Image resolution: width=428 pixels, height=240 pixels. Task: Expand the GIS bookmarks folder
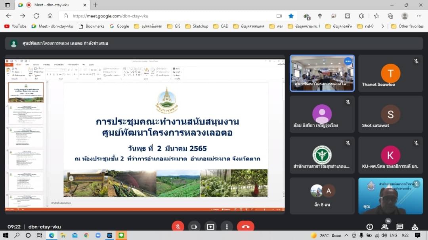point(174,26)
